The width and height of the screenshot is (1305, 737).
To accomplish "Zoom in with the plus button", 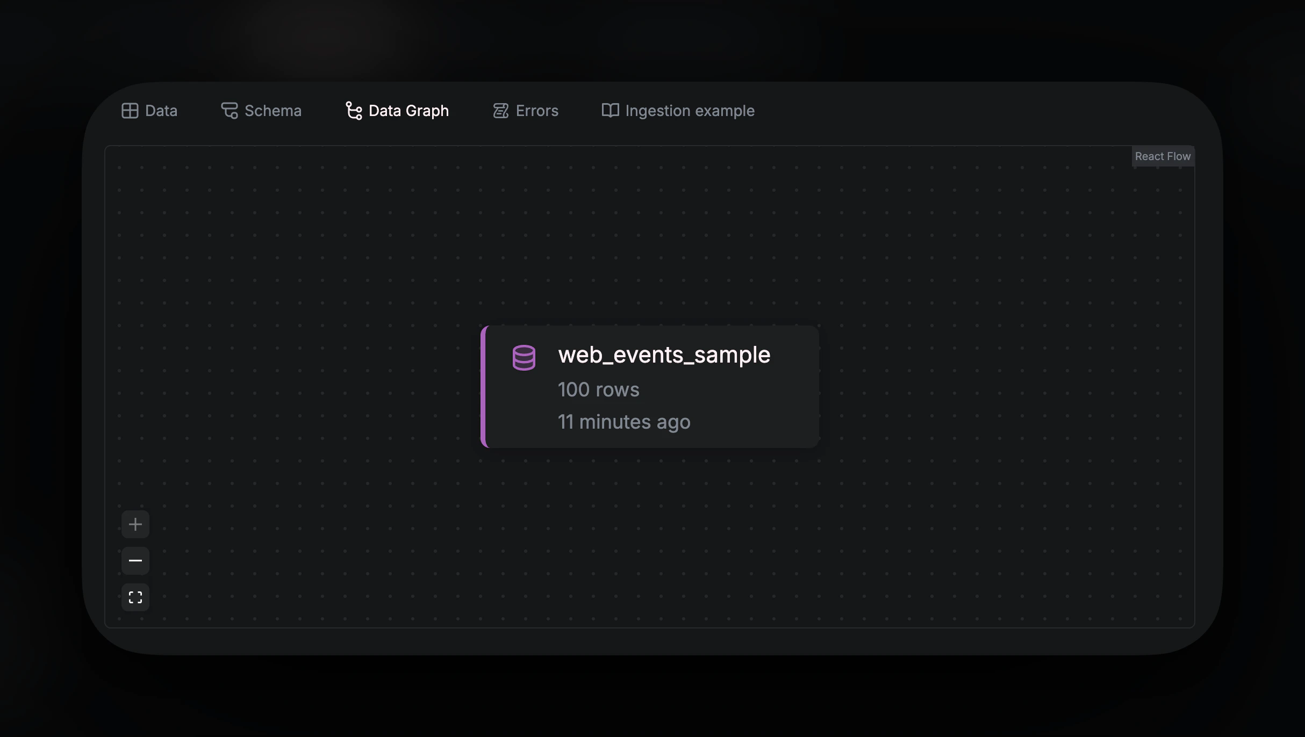I will coord(135,524).
